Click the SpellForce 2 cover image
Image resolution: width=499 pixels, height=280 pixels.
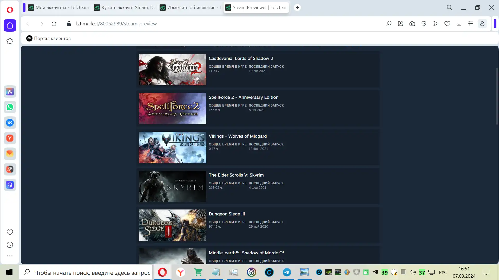[x=173, y=108]
